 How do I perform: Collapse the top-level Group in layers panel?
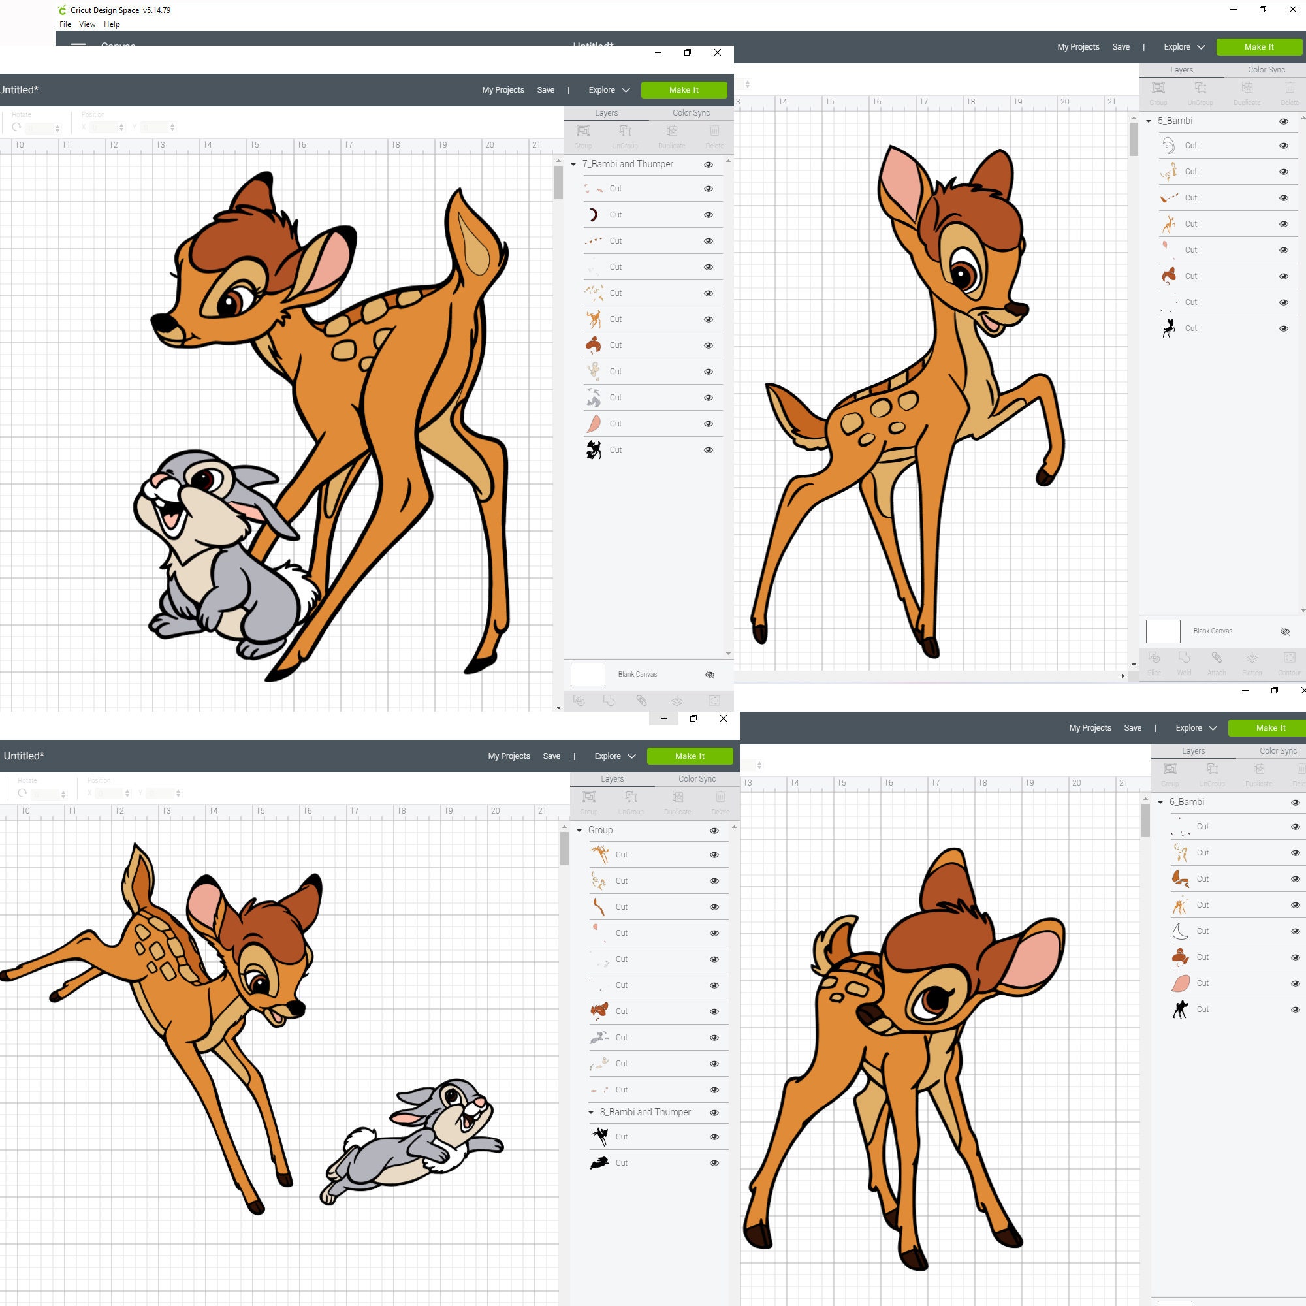pyautogui.click(x=579, y=830)
